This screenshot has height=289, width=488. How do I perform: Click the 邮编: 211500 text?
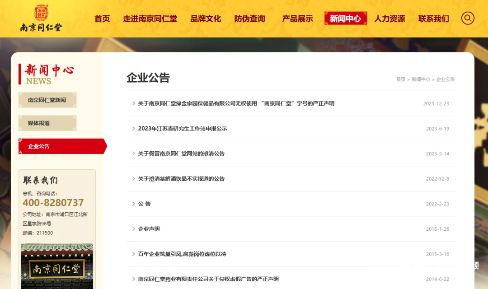38,233
